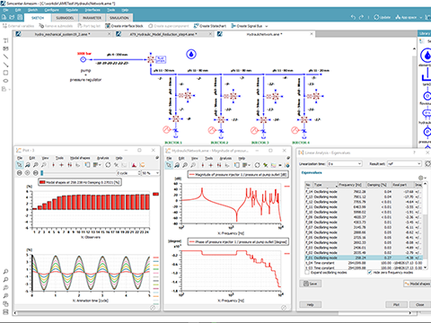Click the Redo arrow in the top ribbon

pos(361,17)
